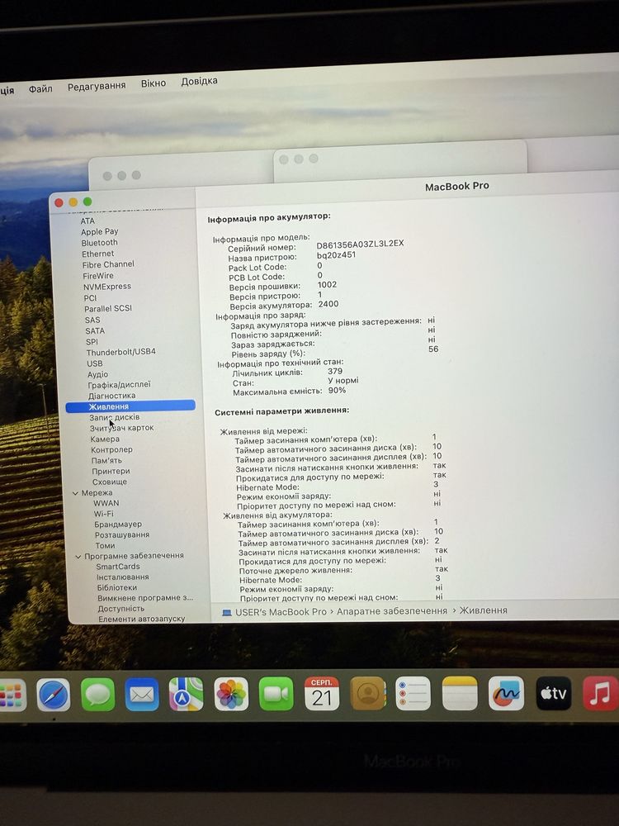Select Контролер in the sidebar
The image size is (619, 826).
click(111, 450)
